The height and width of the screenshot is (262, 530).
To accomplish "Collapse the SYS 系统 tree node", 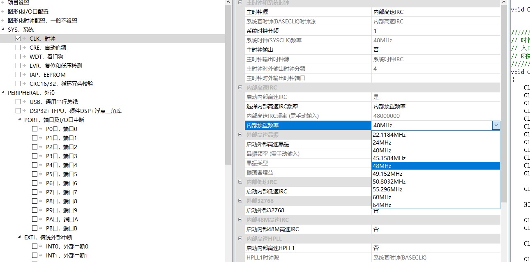I will [3, 30].
